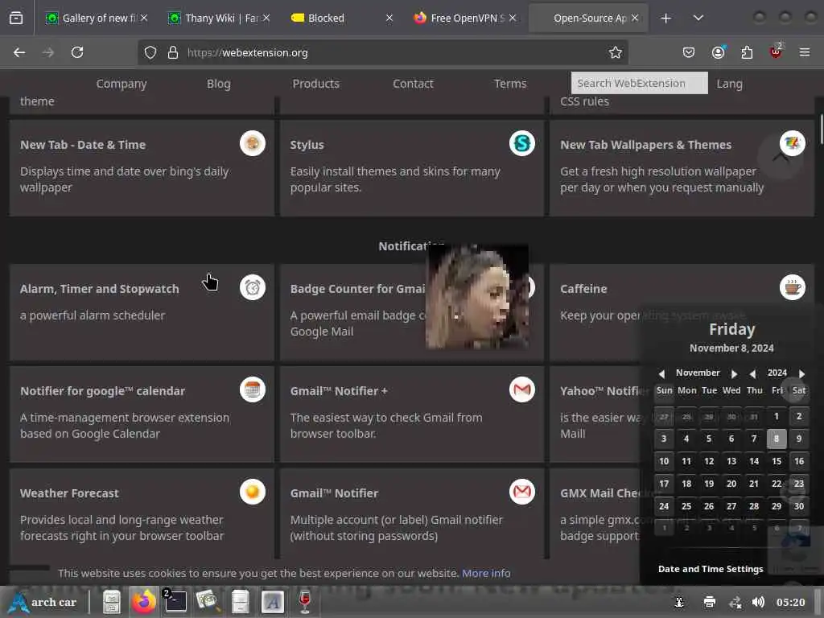The height and width of the screenshot is (618, 824).
Task: Open the network tray icon
Action: [x=735, y=602]
